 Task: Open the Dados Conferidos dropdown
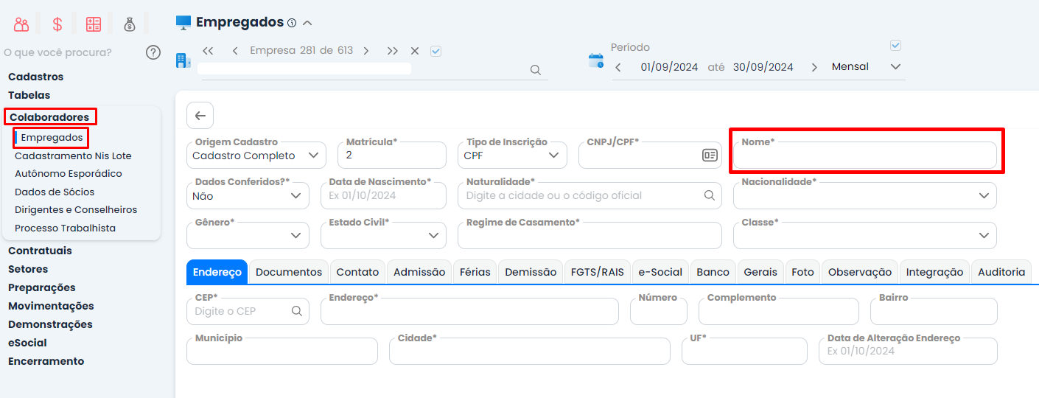[x=248, y=196]
